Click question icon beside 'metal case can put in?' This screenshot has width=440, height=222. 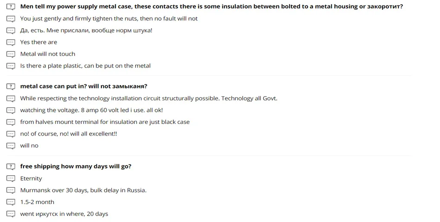click(x=11, y=86)
